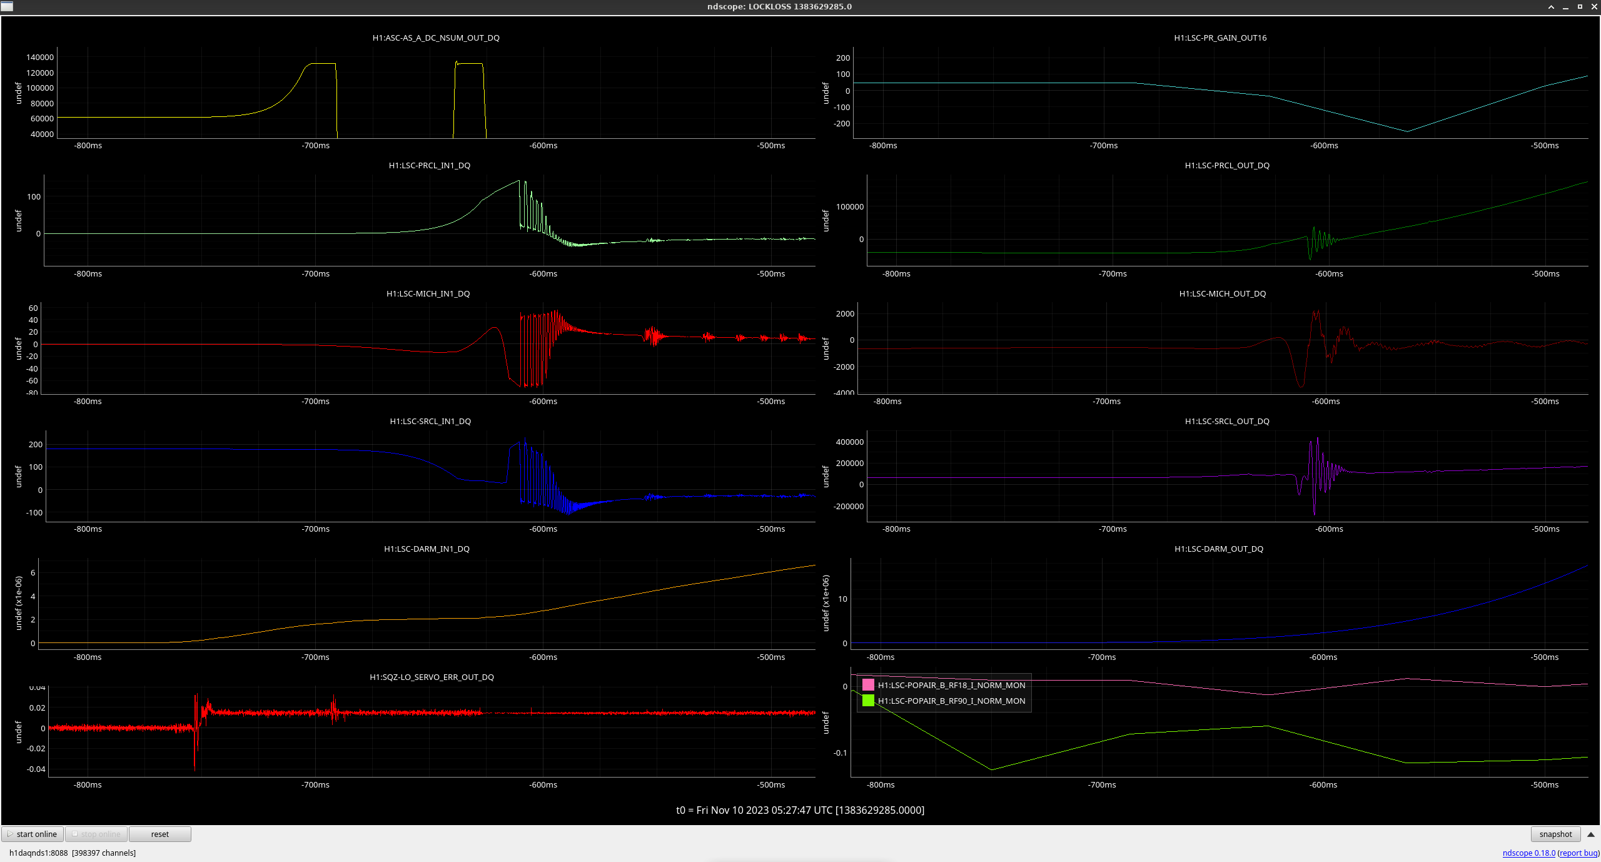Screen dimensions: 1601x862
Task: Click the H1:LSC-SRCL_OUT_DQ plot title
Action: click(1227, 421)
